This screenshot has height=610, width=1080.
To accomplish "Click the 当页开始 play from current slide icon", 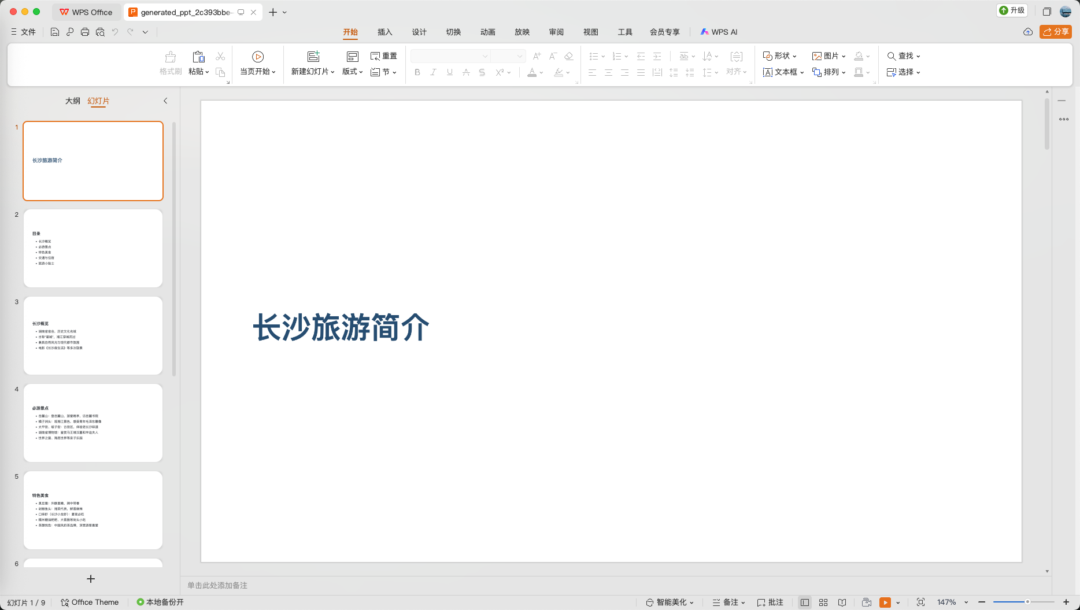I will coord(258,56).
